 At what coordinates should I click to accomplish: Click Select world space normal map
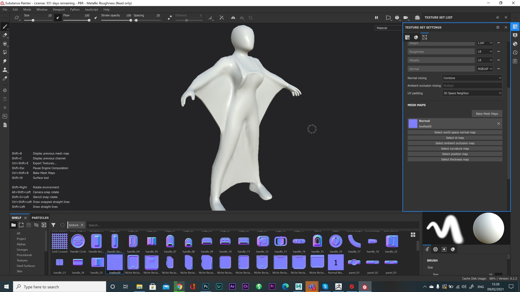pyautogui.click(x=455, y=132)
